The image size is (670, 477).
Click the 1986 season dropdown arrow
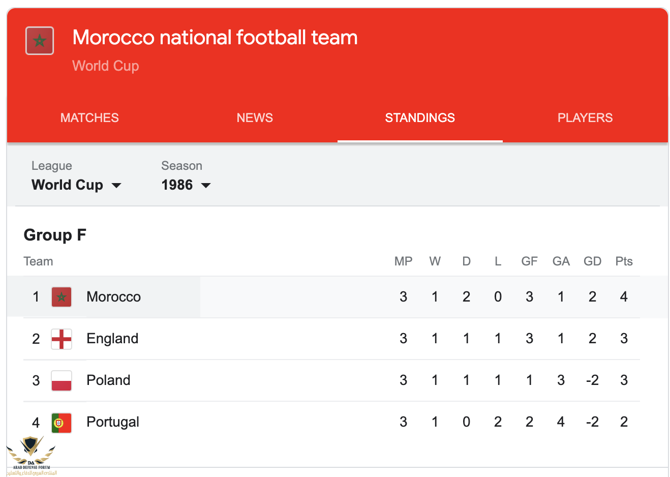(206, 186)
